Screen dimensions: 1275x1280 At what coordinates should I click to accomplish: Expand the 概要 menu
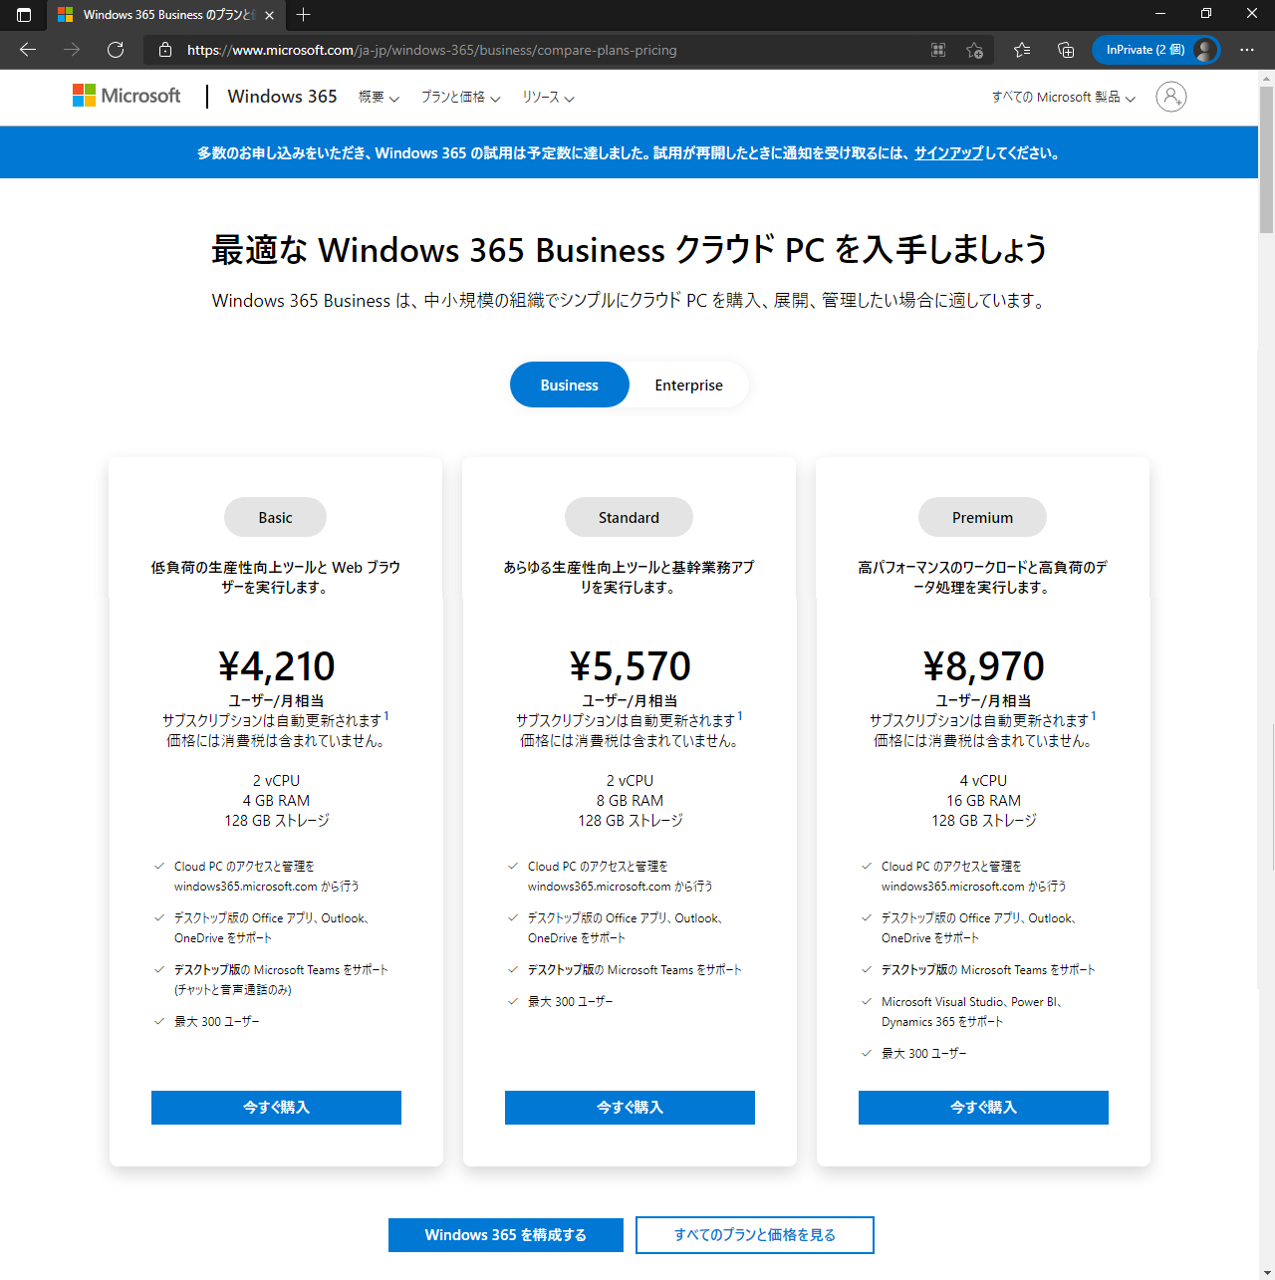pyautogui.click(x=379, y=98)
